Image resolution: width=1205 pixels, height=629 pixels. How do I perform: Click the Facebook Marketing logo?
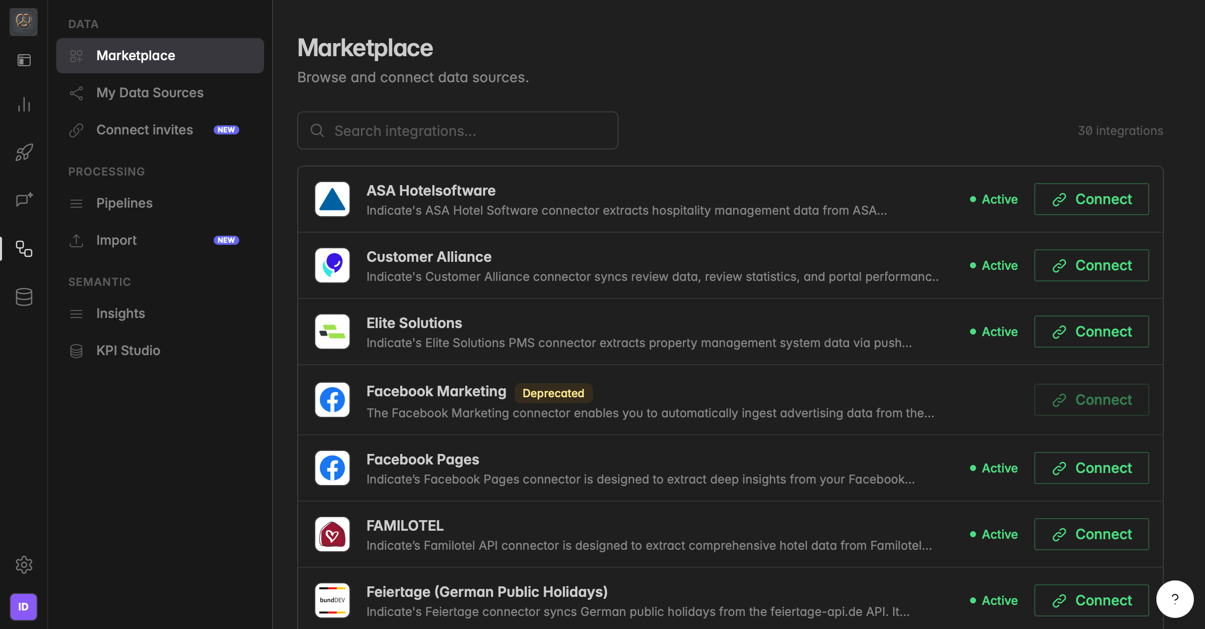click(332, 400)
